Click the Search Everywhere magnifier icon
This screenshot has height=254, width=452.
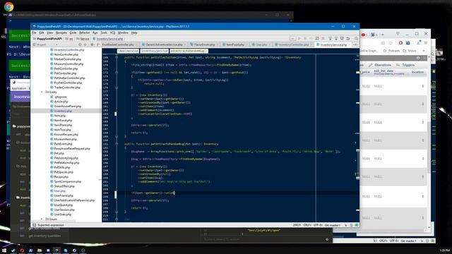[356, 39]
